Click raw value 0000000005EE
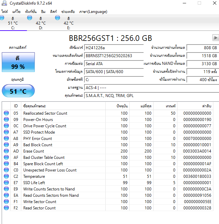The height and width of the screenshot is (224, 219). click(198, 202)
